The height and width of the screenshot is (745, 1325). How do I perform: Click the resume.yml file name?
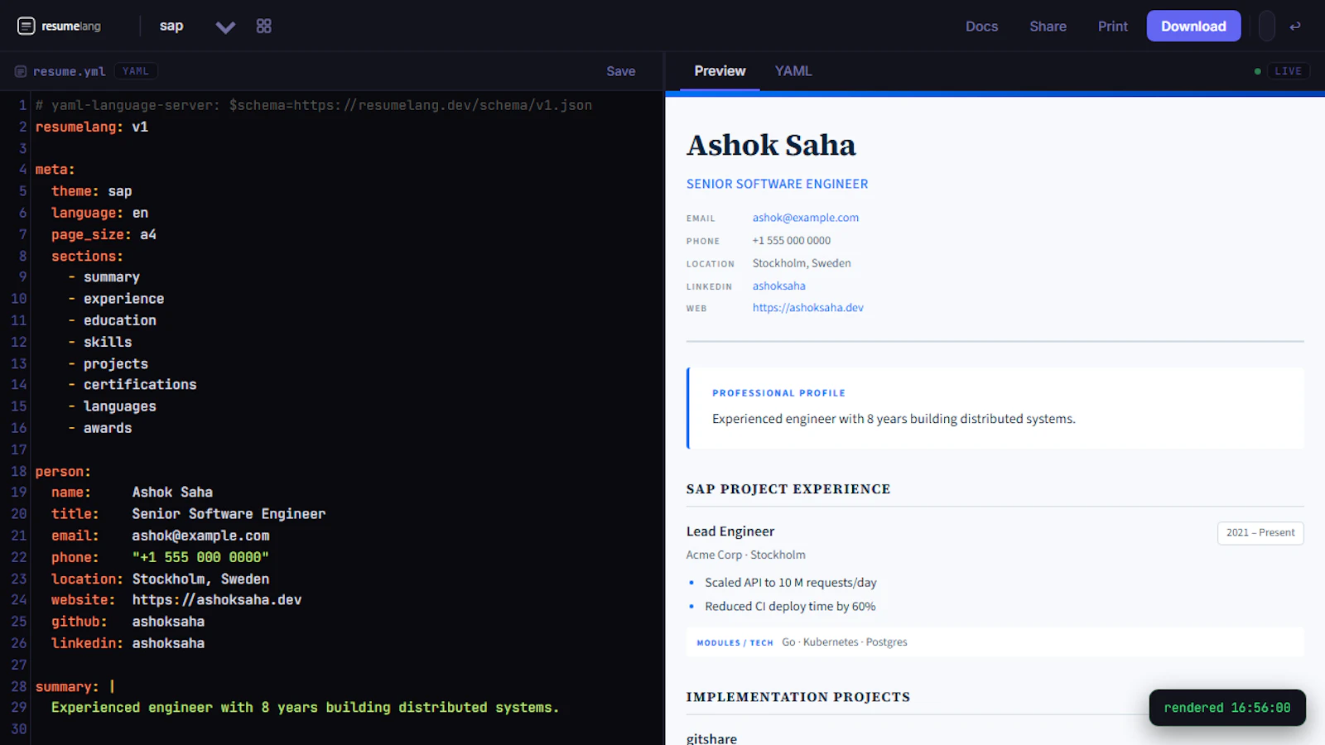[69, 72]
